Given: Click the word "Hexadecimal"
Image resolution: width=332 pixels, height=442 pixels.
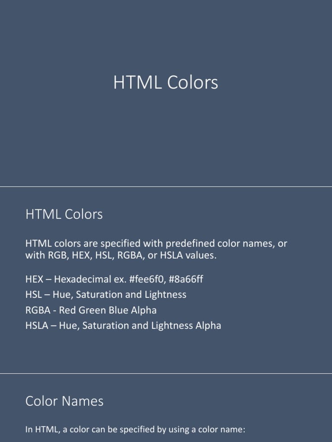Looking at the screenshot, I should coord(82,279).
